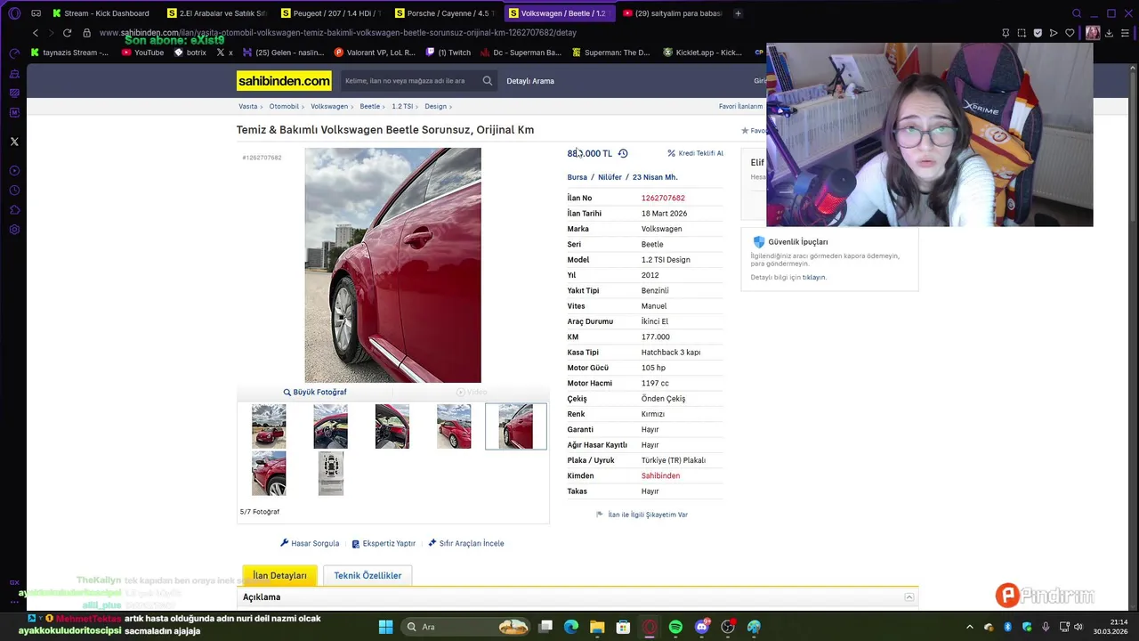Open File Explorer from taskbar

tap(597, 627)
